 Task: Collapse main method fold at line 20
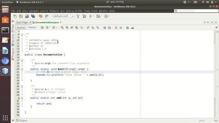[x=22, y=69]
